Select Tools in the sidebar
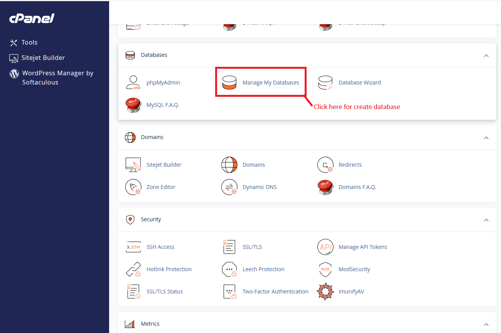 (30, 42)
